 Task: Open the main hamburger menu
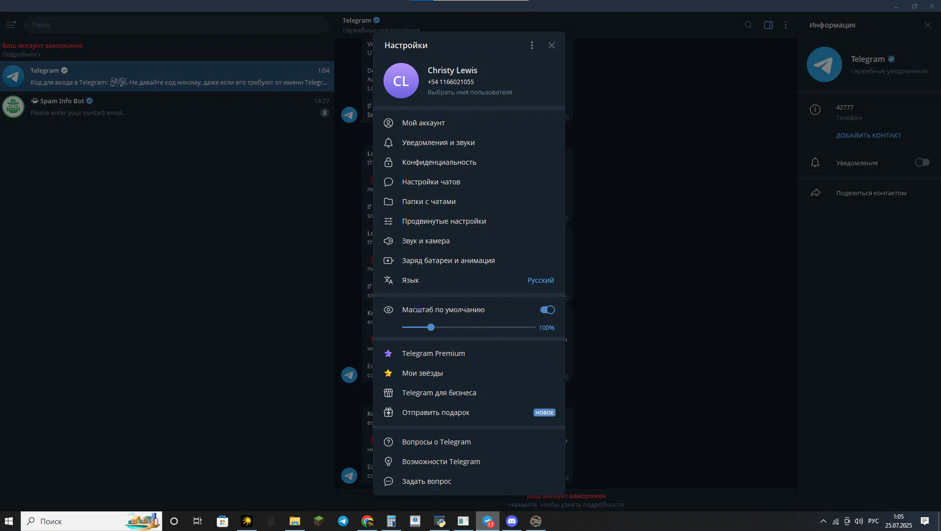coord(10,25)
